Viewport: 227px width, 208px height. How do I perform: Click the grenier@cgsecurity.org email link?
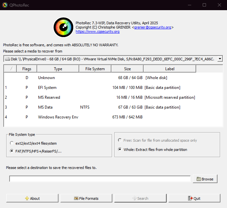coord(152,27)
